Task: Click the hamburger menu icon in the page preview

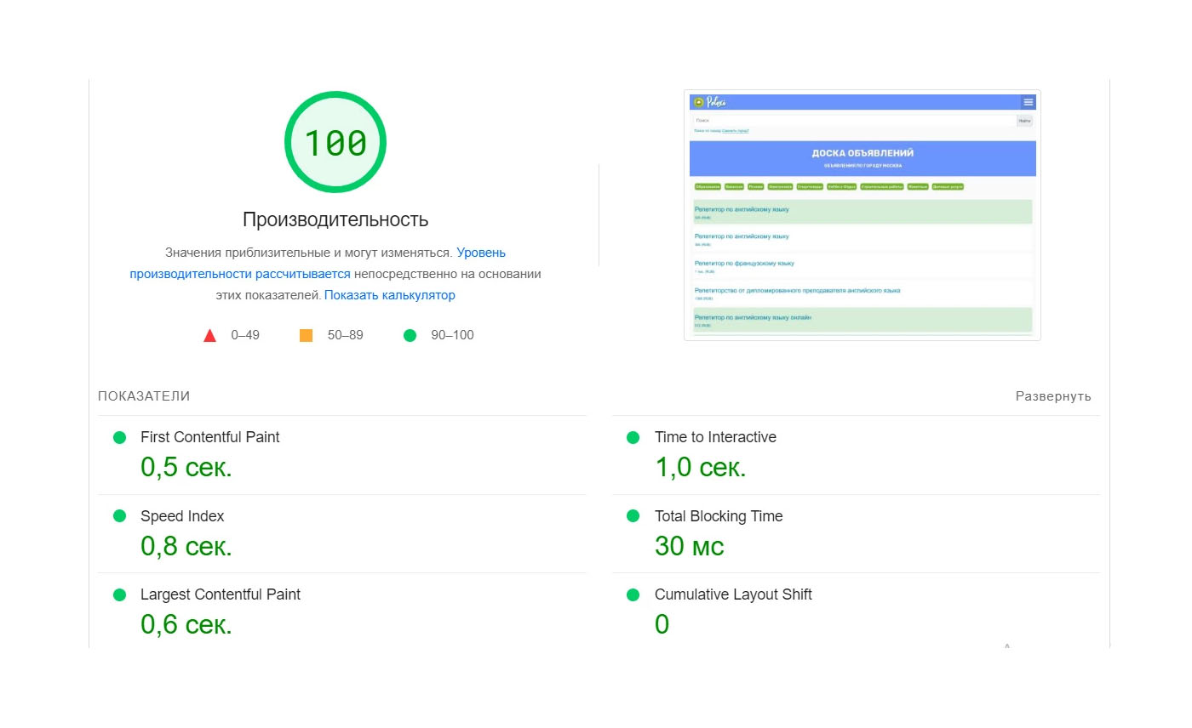Action: pos(1029,102)
